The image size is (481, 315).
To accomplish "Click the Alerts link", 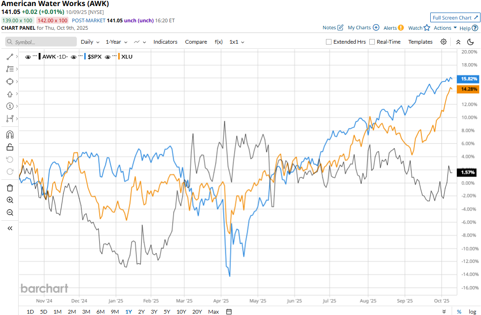I will [390, 28].
